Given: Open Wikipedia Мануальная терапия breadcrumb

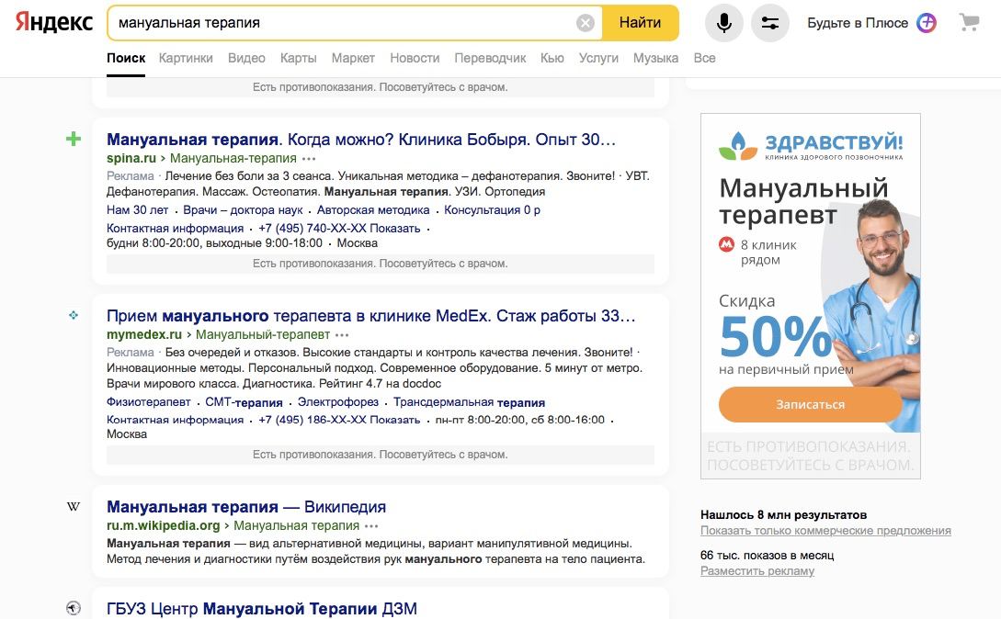Looking at the screenshot, I should (x=296, y=526).
